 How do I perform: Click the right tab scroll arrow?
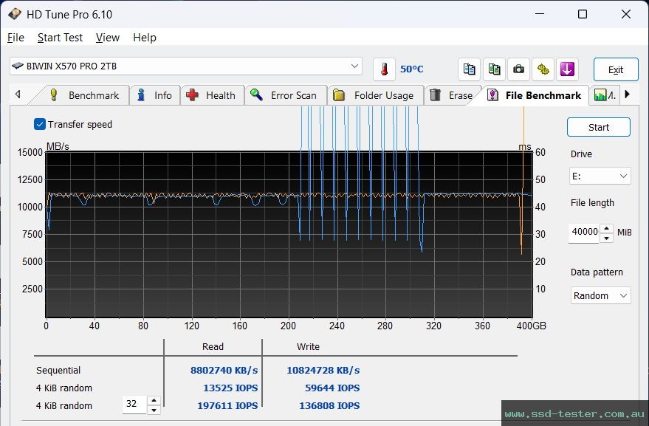(628, 95)
